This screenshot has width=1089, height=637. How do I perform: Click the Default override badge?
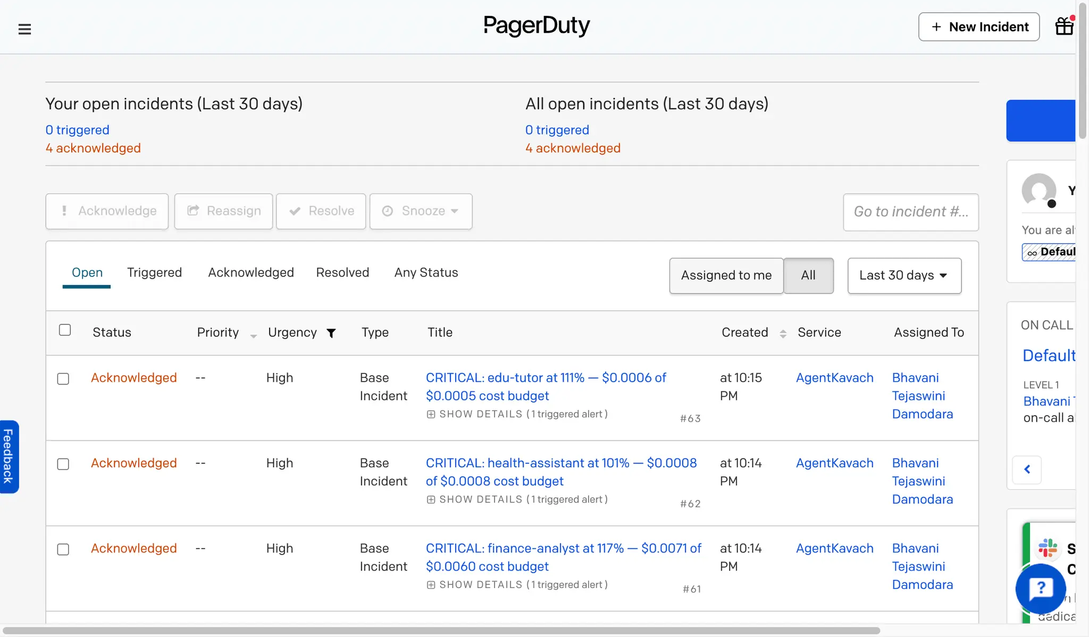1049,252
